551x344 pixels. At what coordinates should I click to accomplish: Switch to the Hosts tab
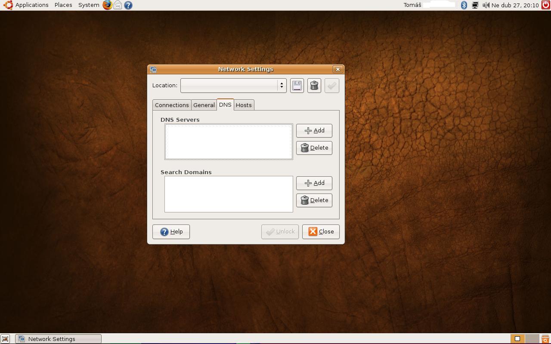coord(244,105)
